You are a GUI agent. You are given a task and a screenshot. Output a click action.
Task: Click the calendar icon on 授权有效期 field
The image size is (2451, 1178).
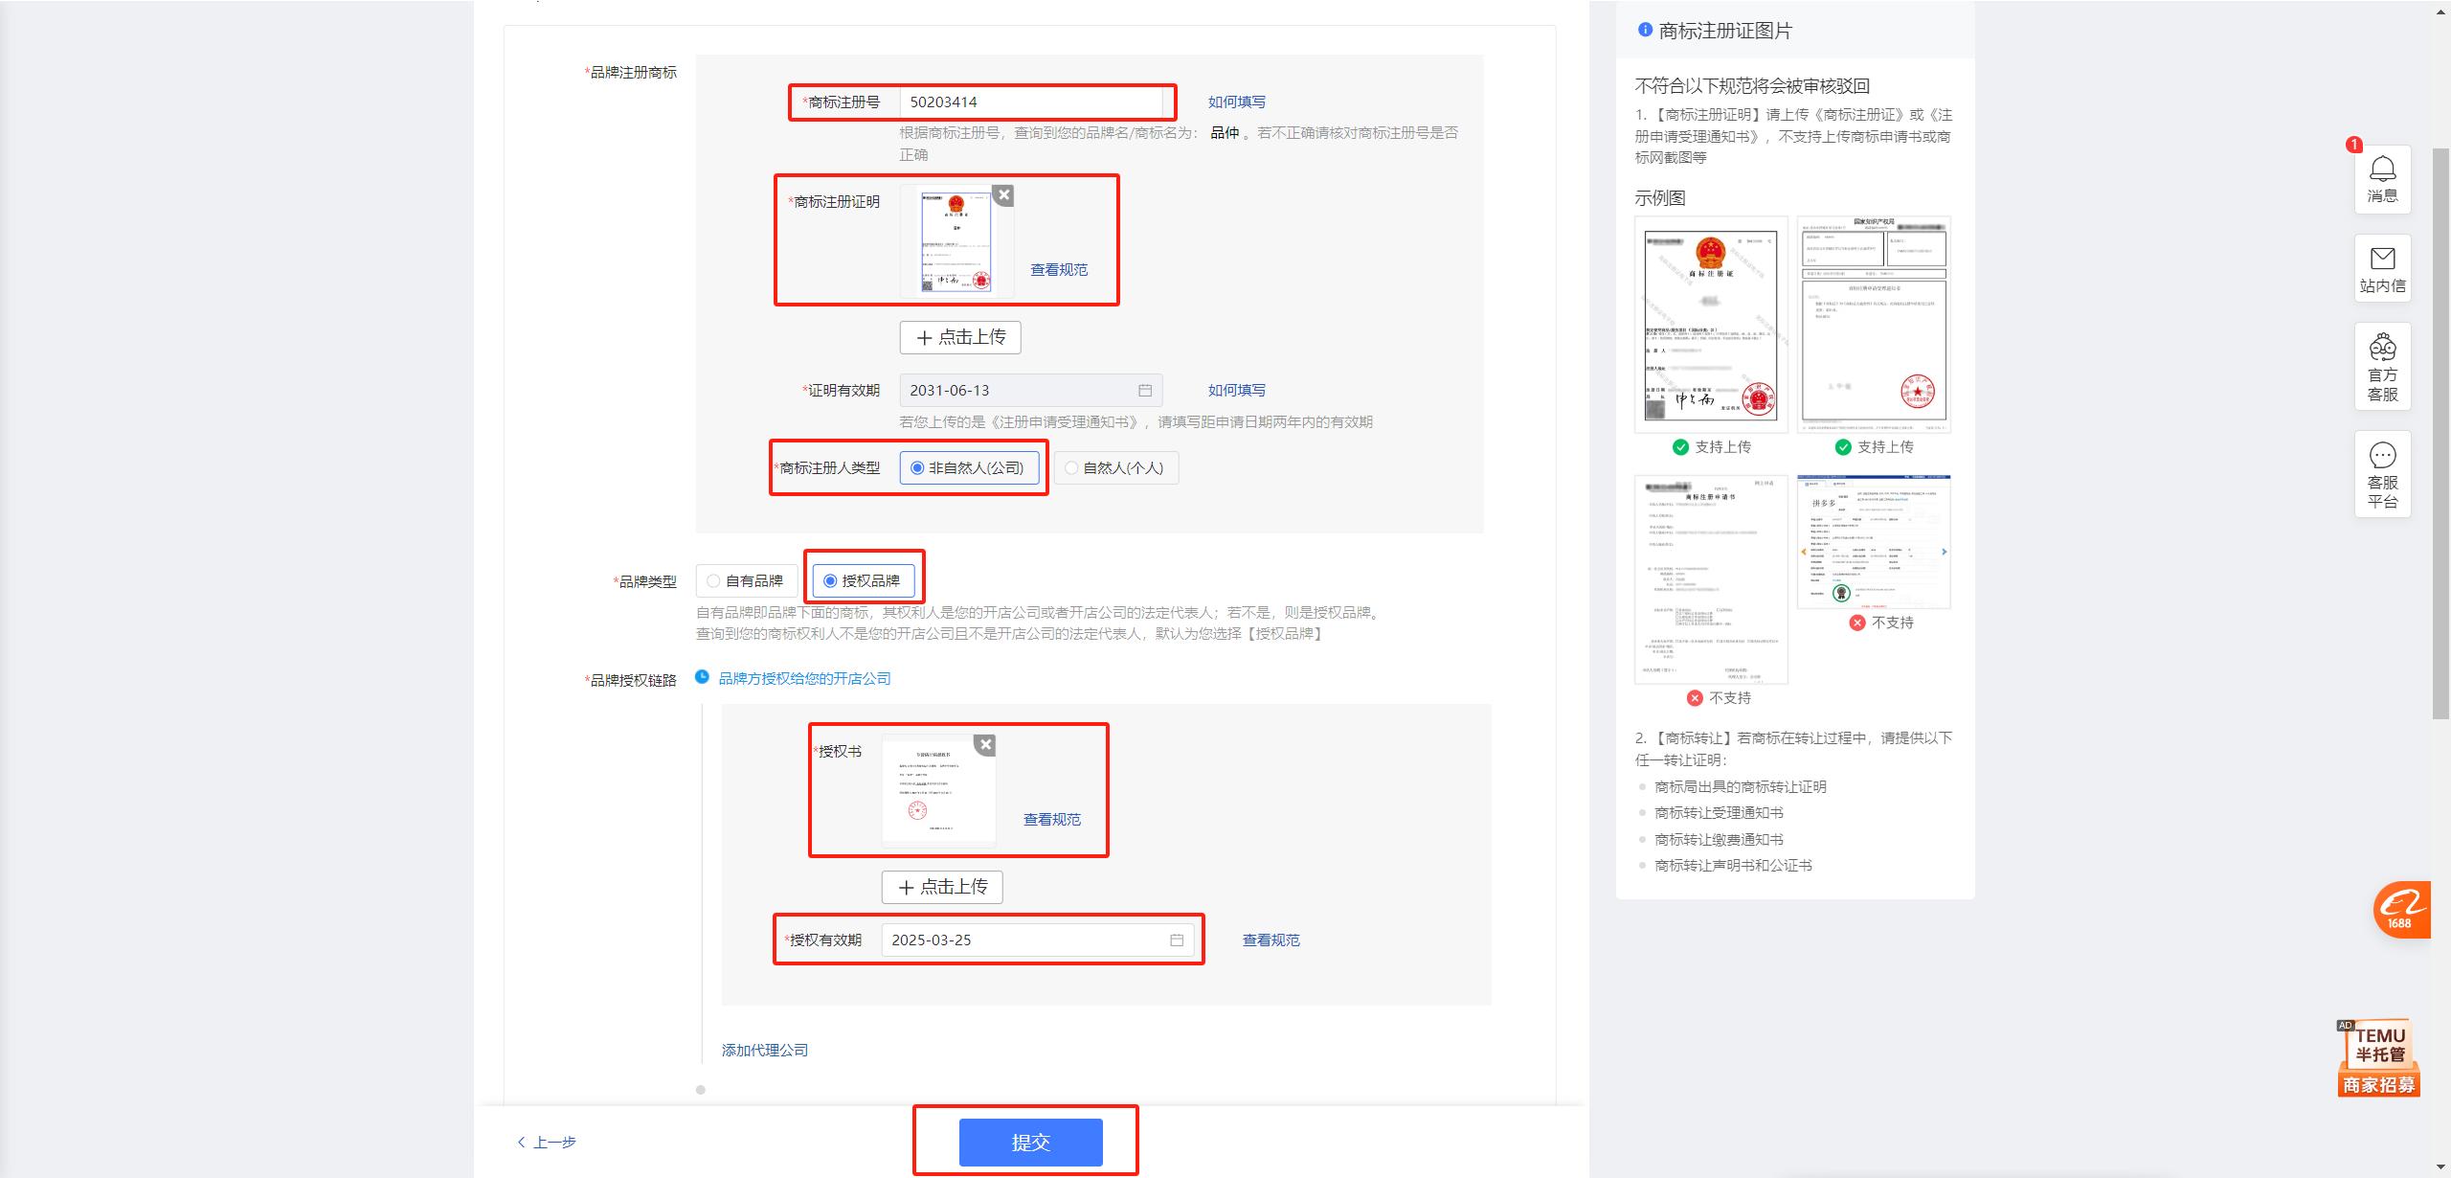tap(1176, 940)
